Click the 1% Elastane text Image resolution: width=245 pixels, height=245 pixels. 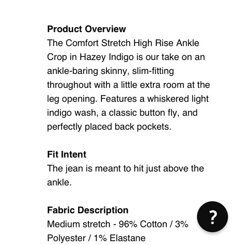click(x=120, y=238)
